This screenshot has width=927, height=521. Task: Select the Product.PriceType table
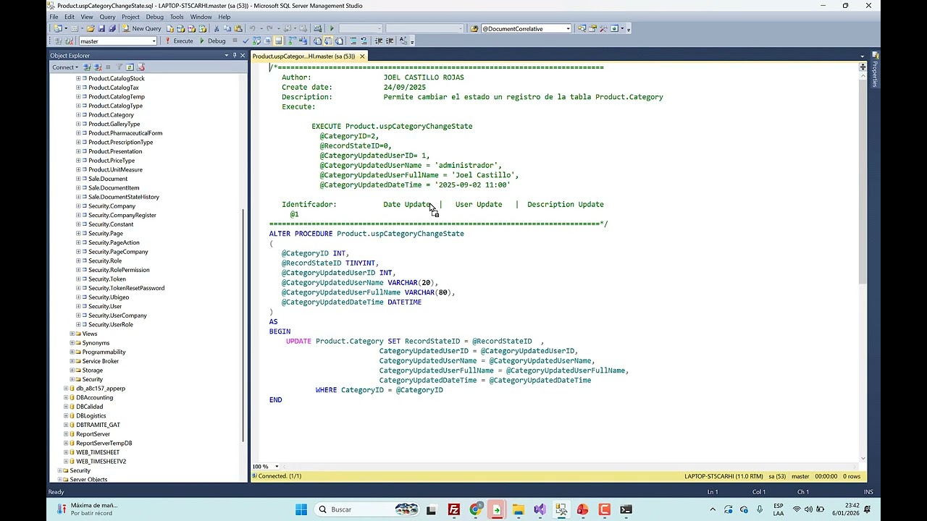[x=111, y=161]
